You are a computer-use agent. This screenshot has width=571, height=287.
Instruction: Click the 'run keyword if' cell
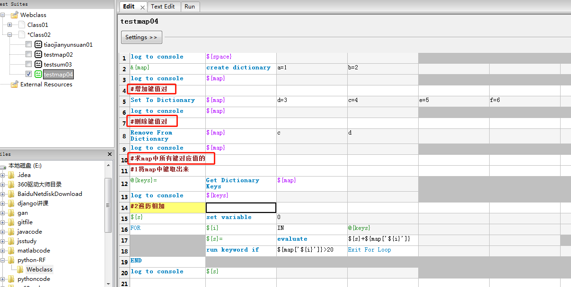coord(241,250)
